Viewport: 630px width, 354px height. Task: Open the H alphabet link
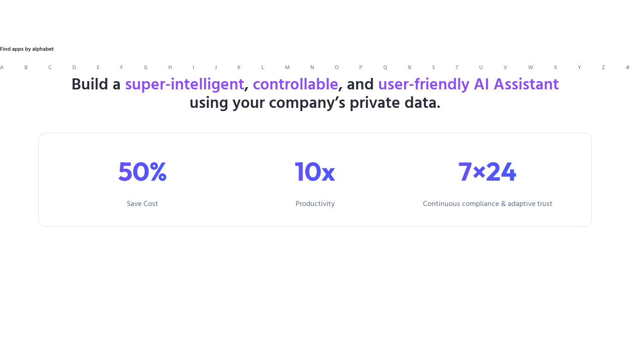coord(170,67)
